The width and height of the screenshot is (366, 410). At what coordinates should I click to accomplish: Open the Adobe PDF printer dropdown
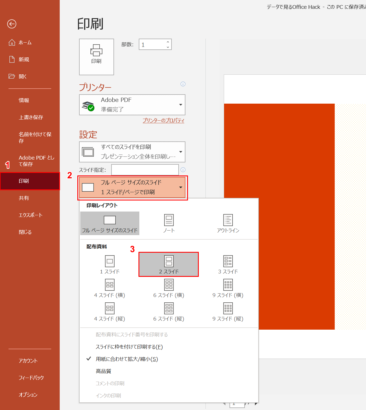tap(132, 105)
